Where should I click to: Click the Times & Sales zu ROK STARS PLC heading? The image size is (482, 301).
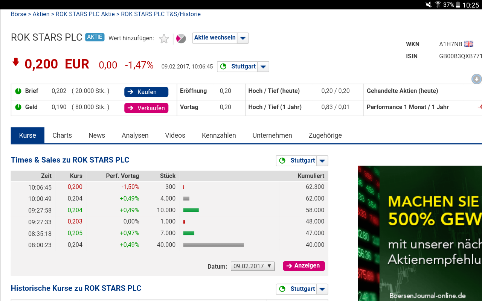[70, 160]
